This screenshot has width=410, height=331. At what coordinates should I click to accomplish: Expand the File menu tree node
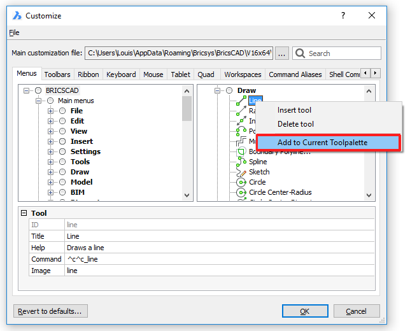tap(51, 111)
